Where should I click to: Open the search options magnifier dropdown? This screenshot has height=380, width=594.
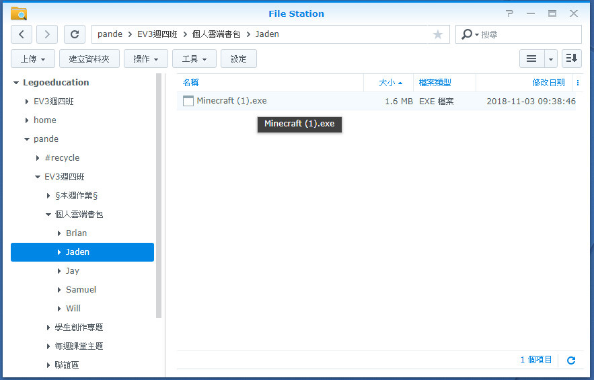[x=470, y=34]
